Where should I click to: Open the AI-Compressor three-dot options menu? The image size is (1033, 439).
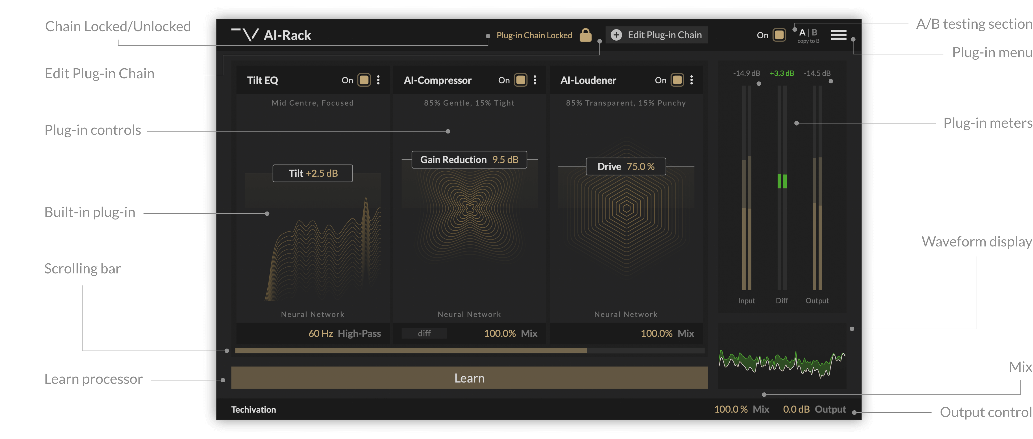(x=535, y=80)
